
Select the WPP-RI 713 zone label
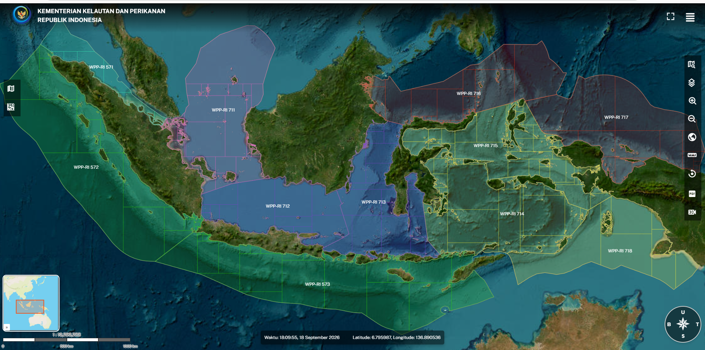[374, 202]
